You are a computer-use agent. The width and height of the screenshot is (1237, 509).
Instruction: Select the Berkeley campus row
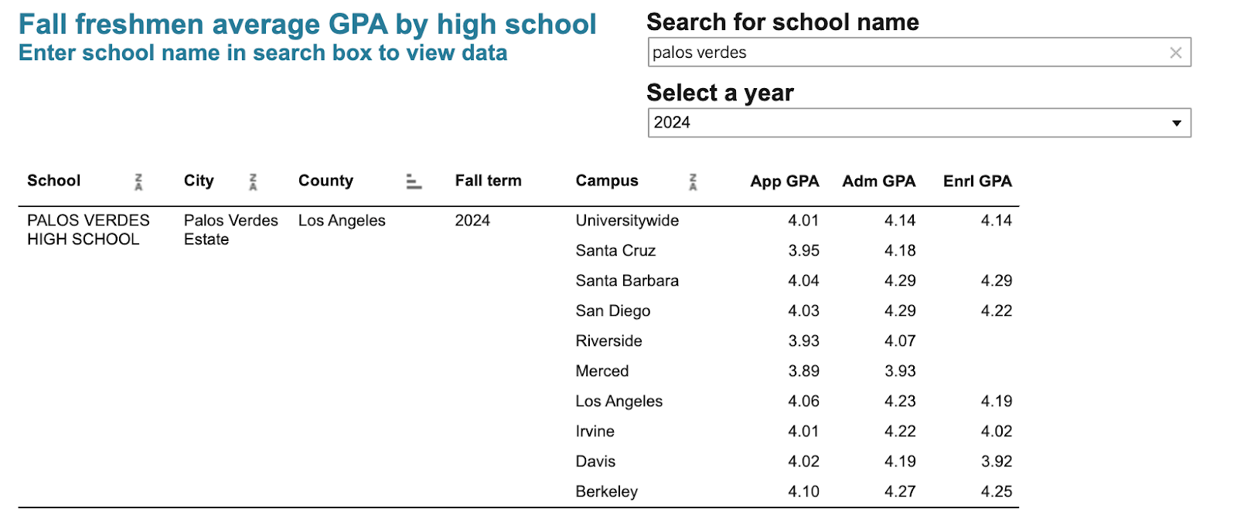click(606, 492)
